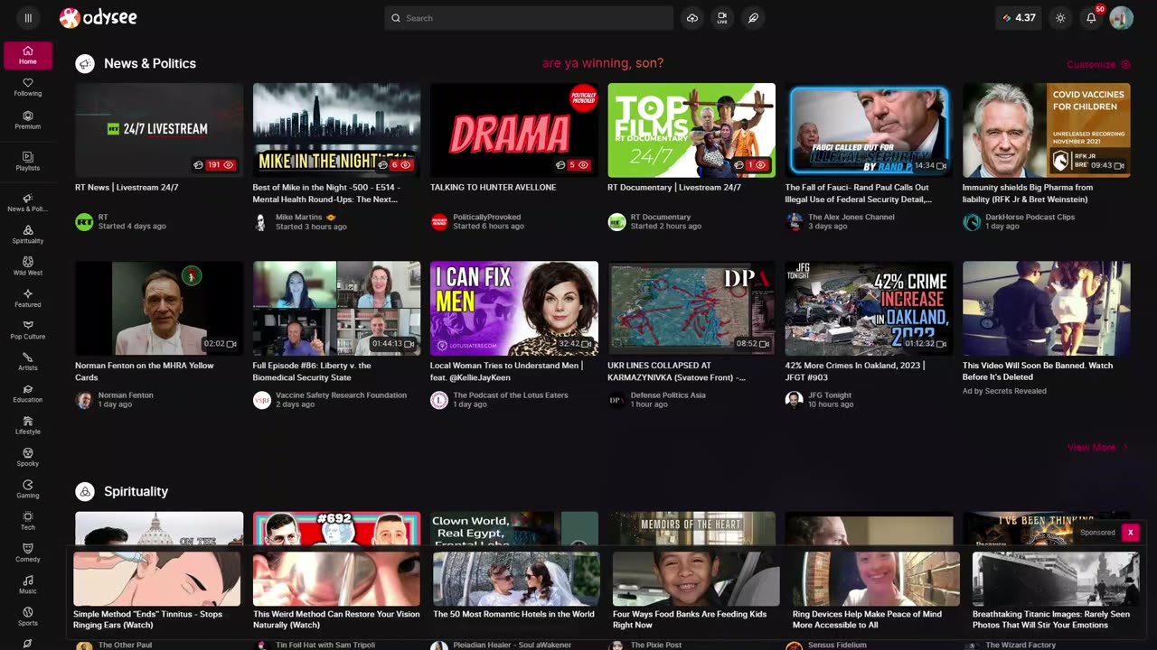1157x650 pixels.
Task: Open Wild West sidebar category
Action: tap(28, 266)
